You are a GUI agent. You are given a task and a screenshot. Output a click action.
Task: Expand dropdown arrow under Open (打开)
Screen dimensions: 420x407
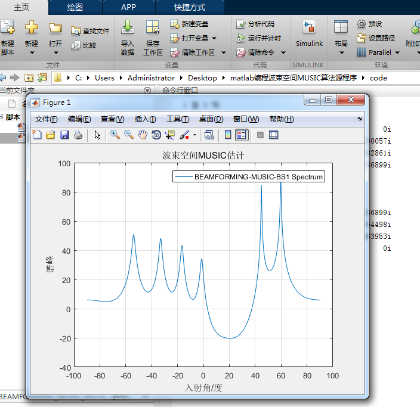point(55,52)
